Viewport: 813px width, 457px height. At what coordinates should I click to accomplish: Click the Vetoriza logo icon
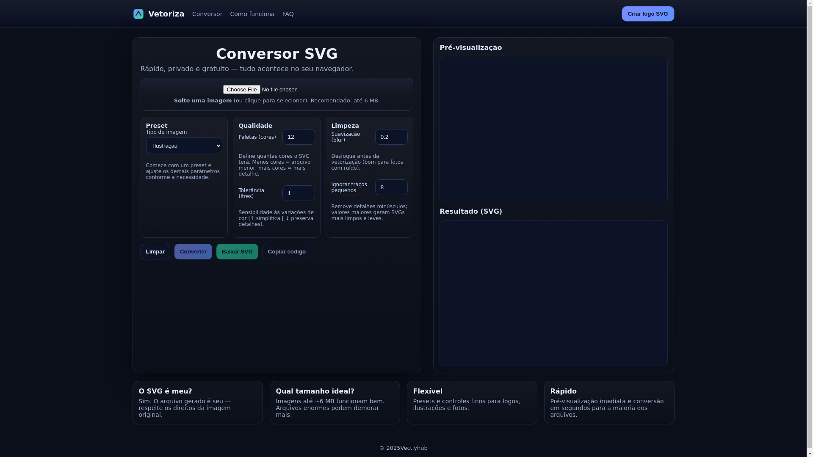(138, 14)
